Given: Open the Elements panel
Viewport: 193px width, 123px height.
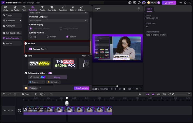Looking at the screenshot, I should tap(52, 8).
